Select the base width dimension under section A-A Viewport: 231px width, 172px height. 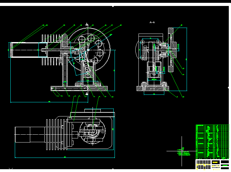pos(154,94)
